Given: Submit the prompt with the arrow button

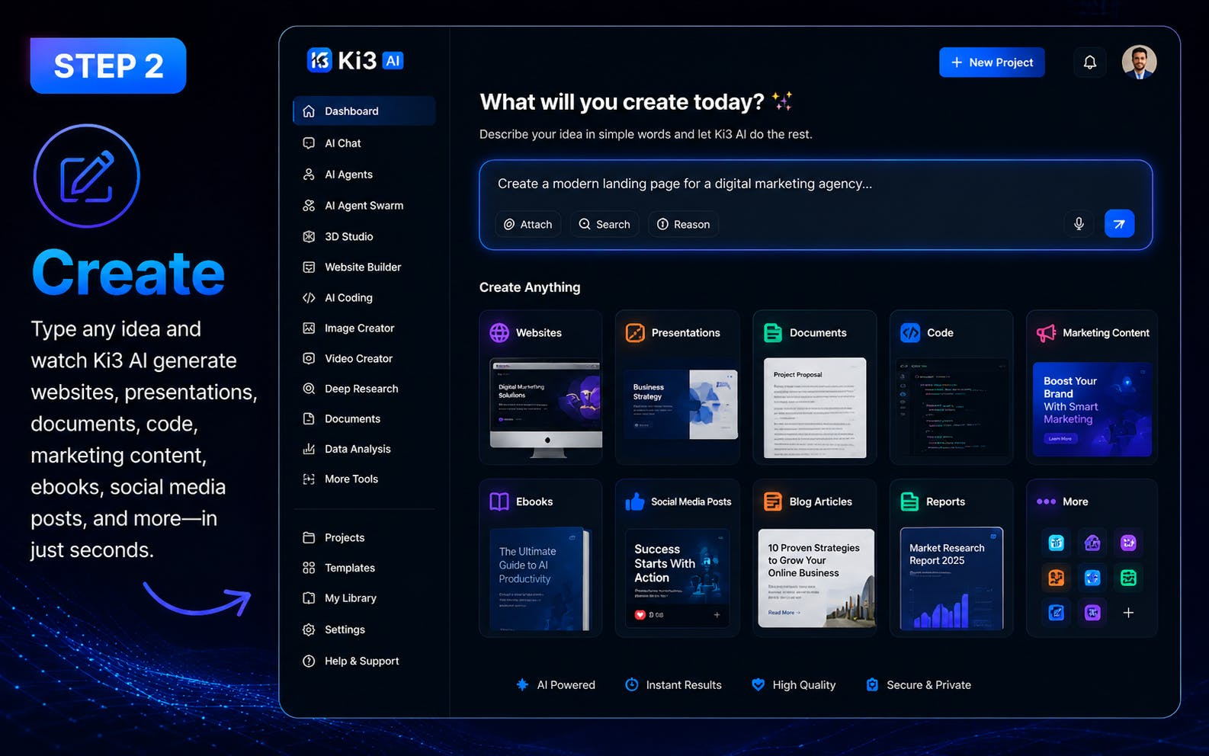Looking at the screenshot, I should (x=1119, y=224).
